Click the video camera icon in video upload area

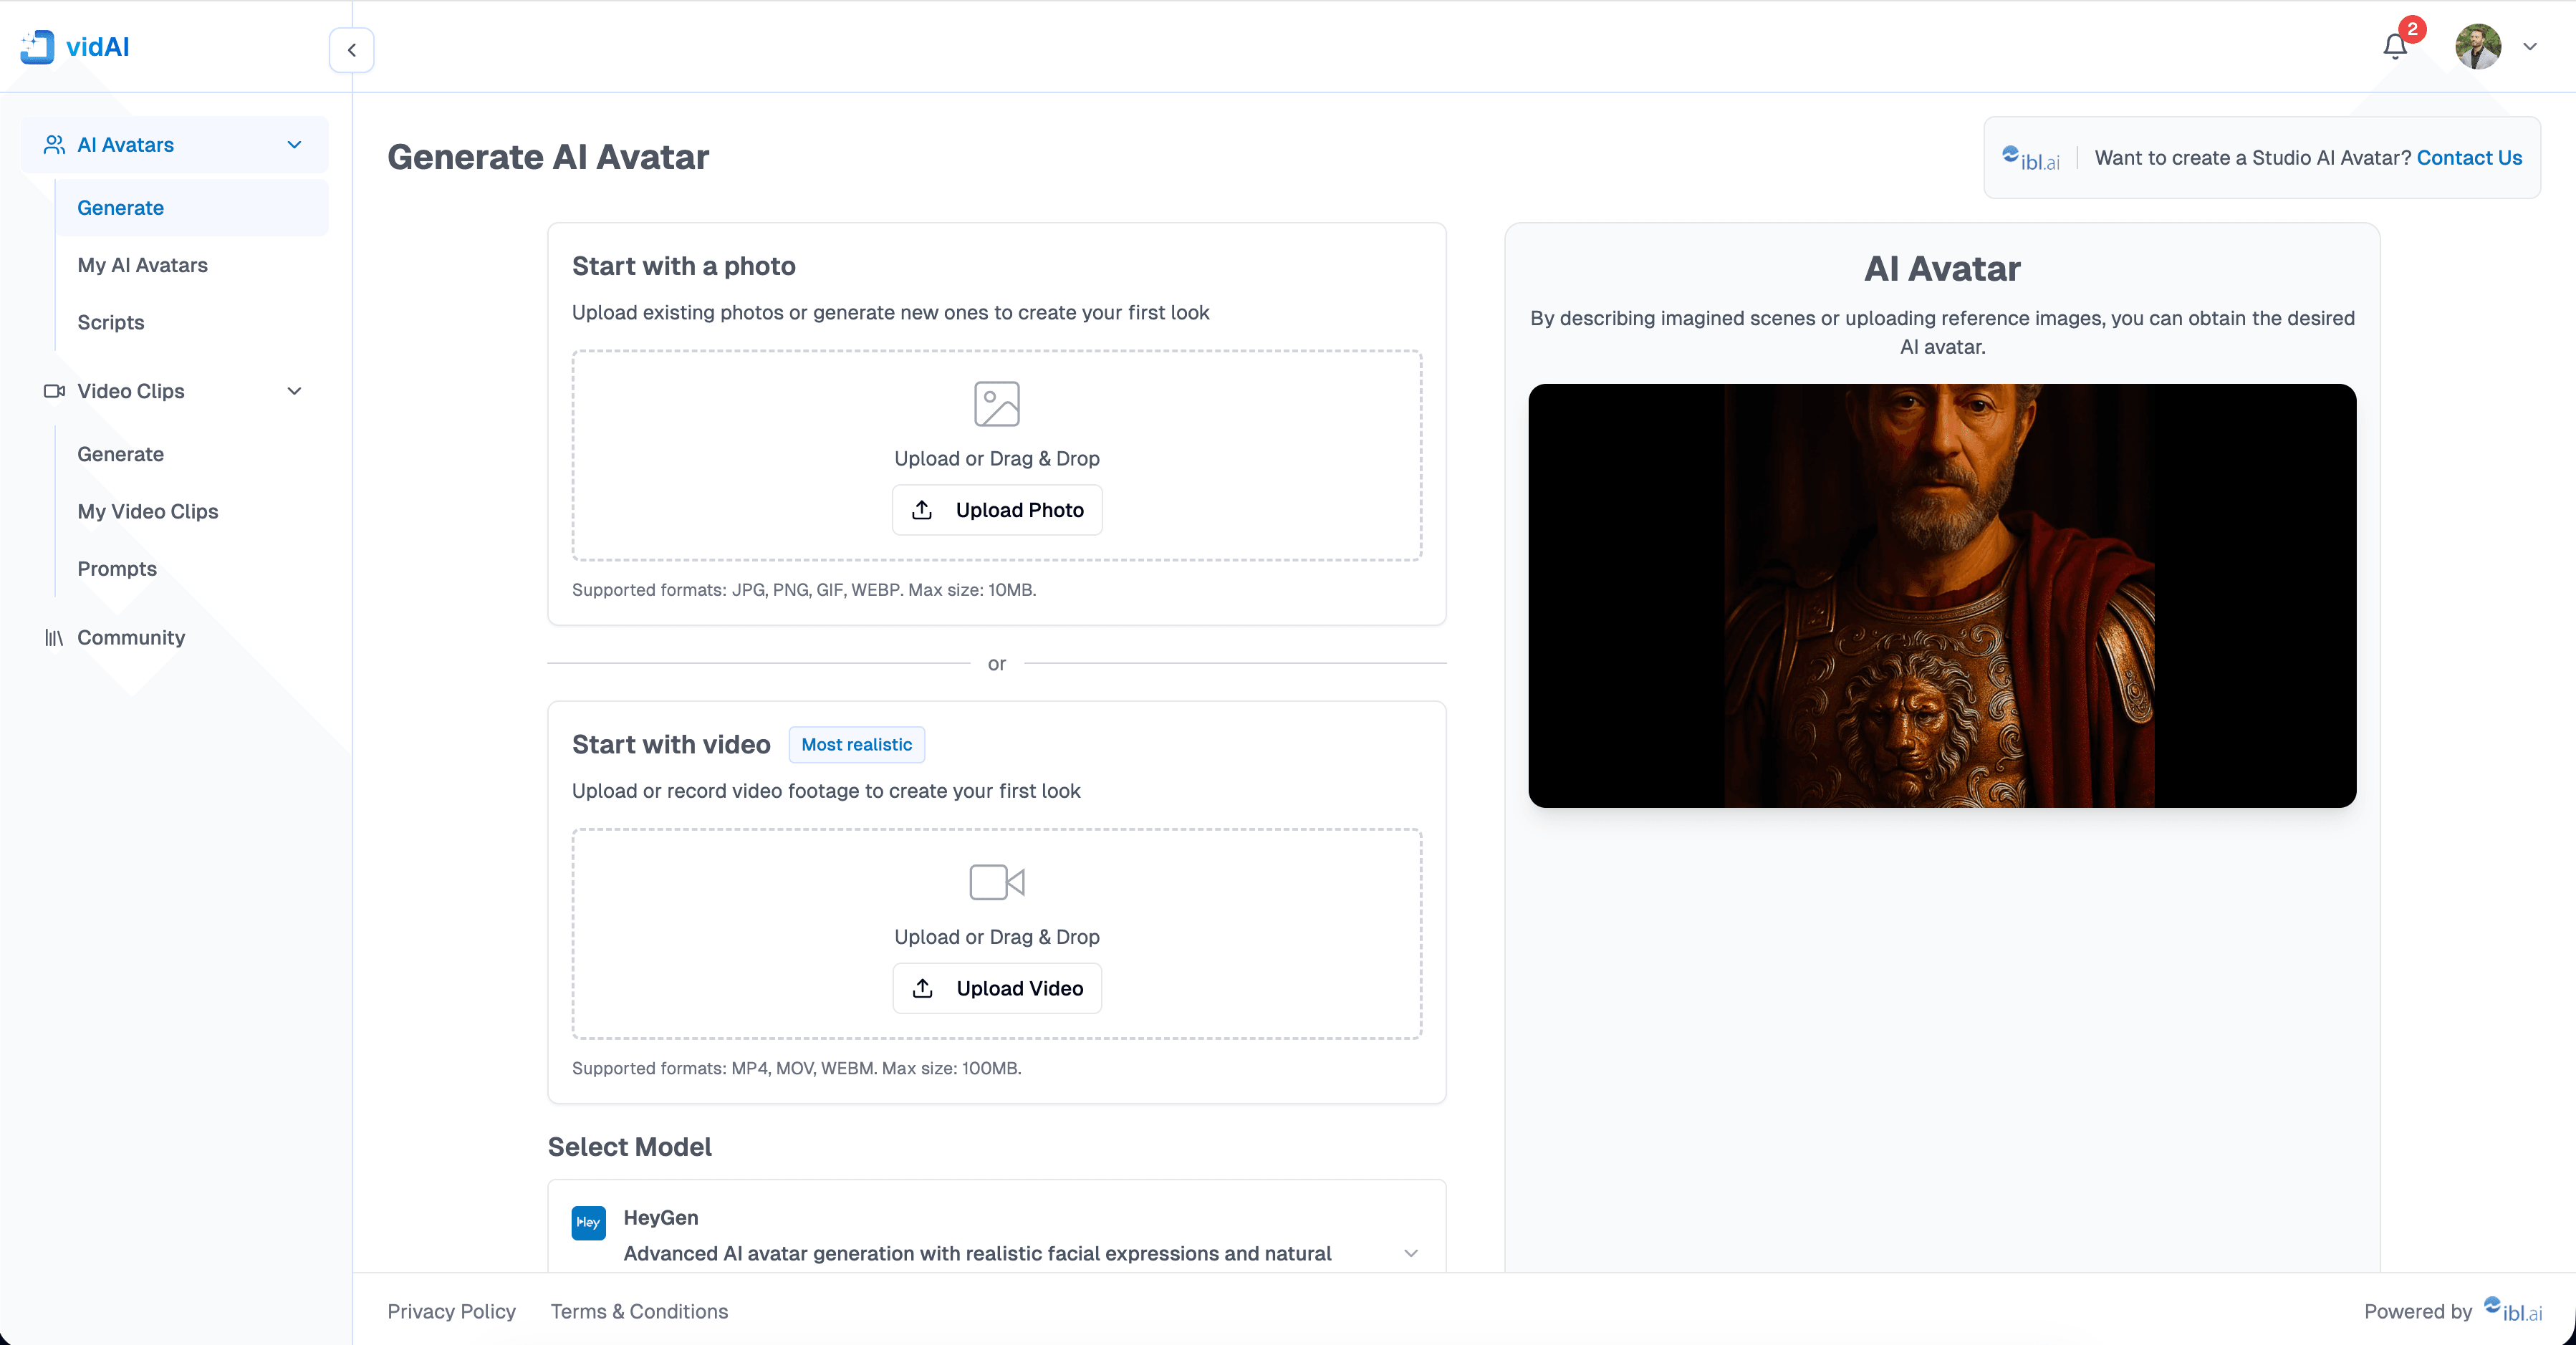tap(996, 882)
